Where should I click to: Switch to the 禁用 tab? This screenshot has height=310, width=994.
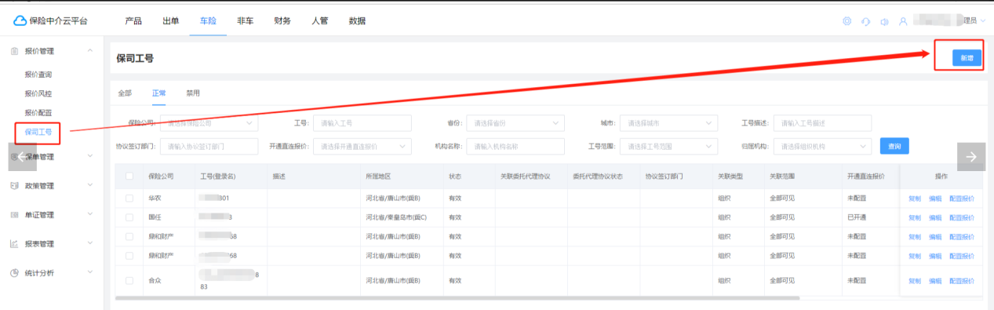[193, 93]
